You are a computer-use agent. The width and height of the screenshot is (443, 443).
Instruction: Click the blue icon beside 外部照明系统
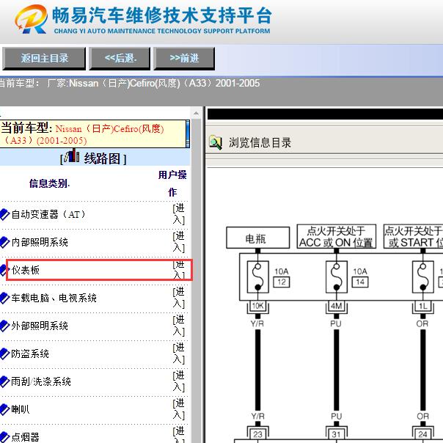tap(4, 326)
